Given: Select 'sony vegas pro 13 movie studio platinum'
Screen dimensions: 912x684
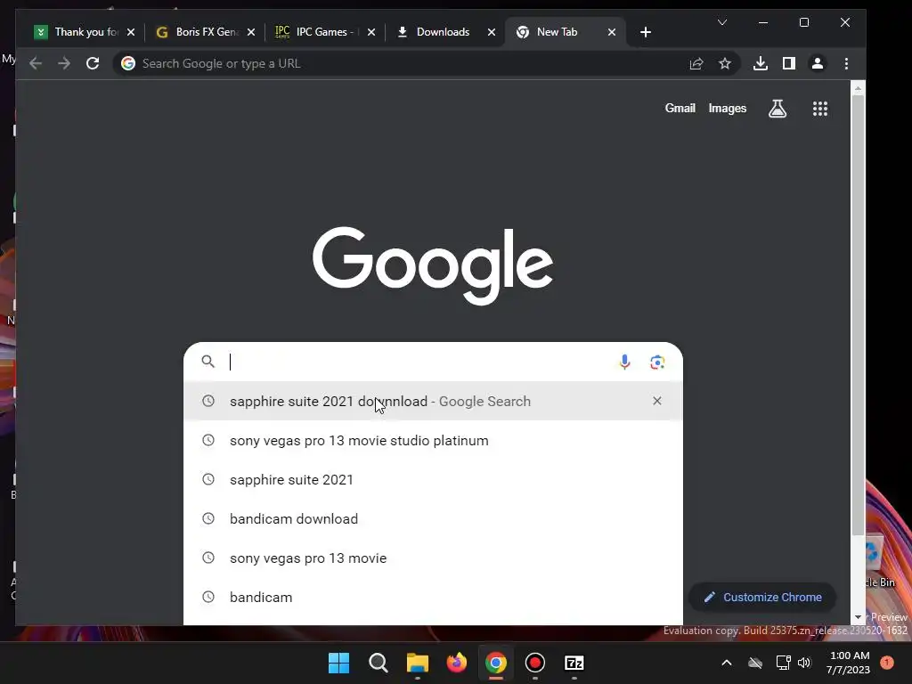Looking at the screenshot, I should (x=433, y=440).
